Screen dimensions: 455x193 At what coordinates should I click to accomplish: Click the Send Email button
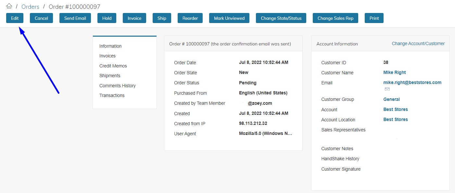pos(75,18)
